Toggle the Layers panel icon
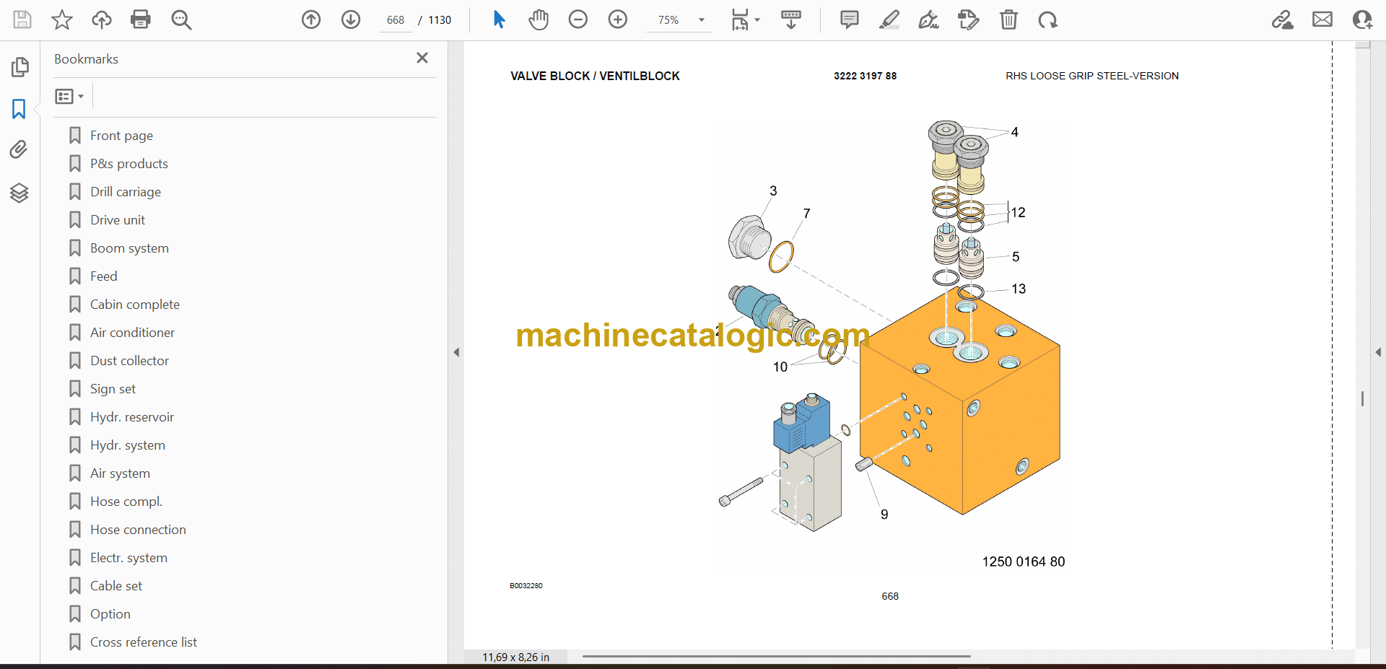Screen dimensions: 1386x669 click(19, 193)
